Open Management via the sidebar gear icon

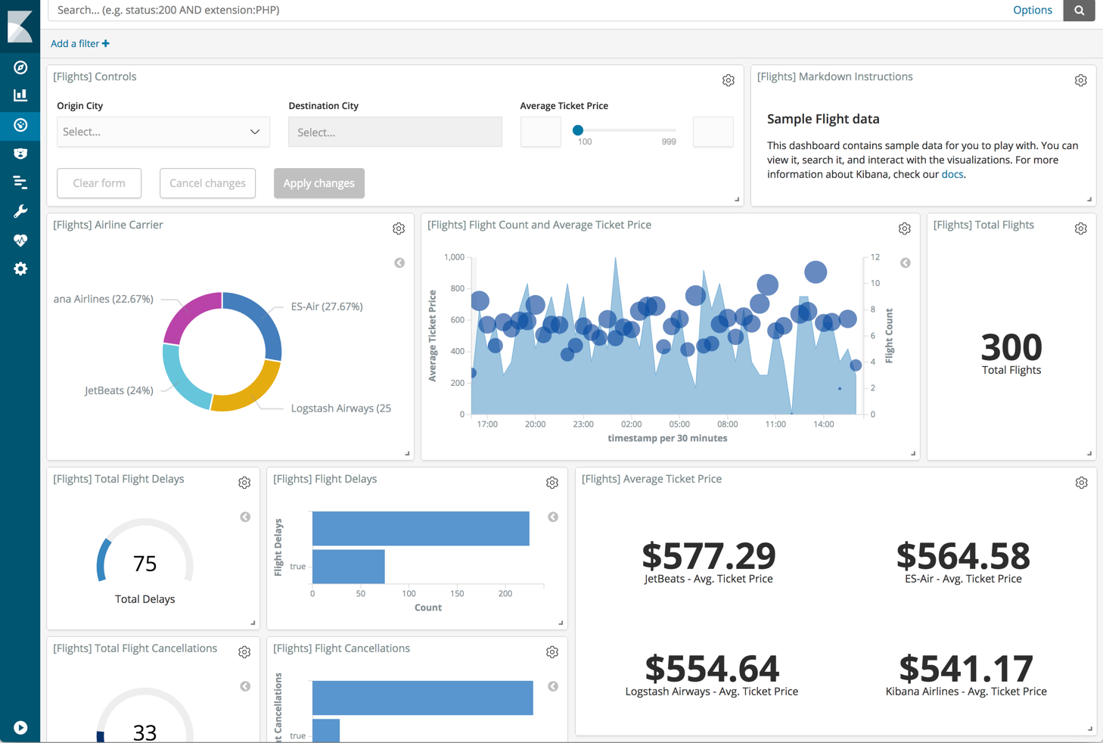pos(20,269)
